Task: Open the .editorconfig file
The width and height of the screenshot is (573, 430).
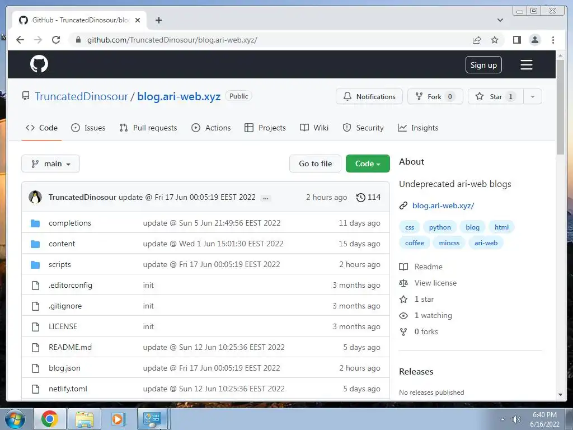Action: 70,285
